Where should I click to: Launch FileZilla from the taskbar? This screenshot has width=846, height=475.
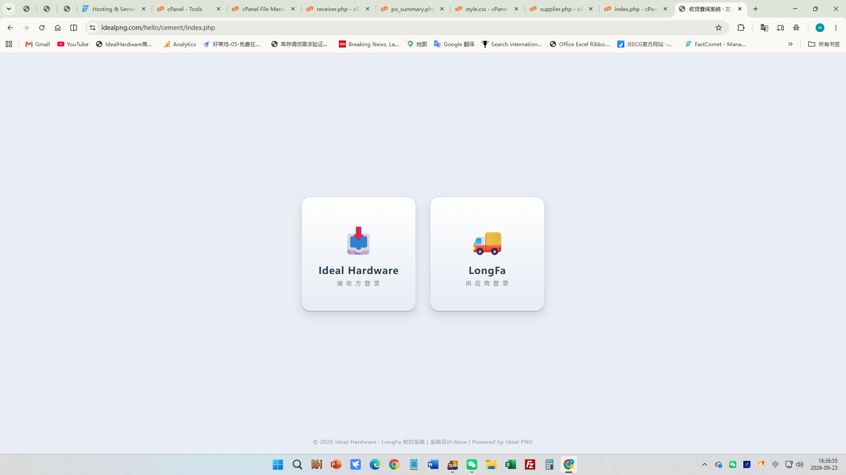click(x=530, y=464)
